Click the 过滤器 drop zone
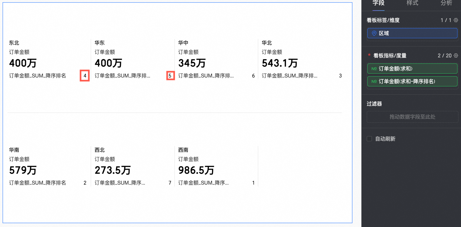 click(x=412, y=117)
